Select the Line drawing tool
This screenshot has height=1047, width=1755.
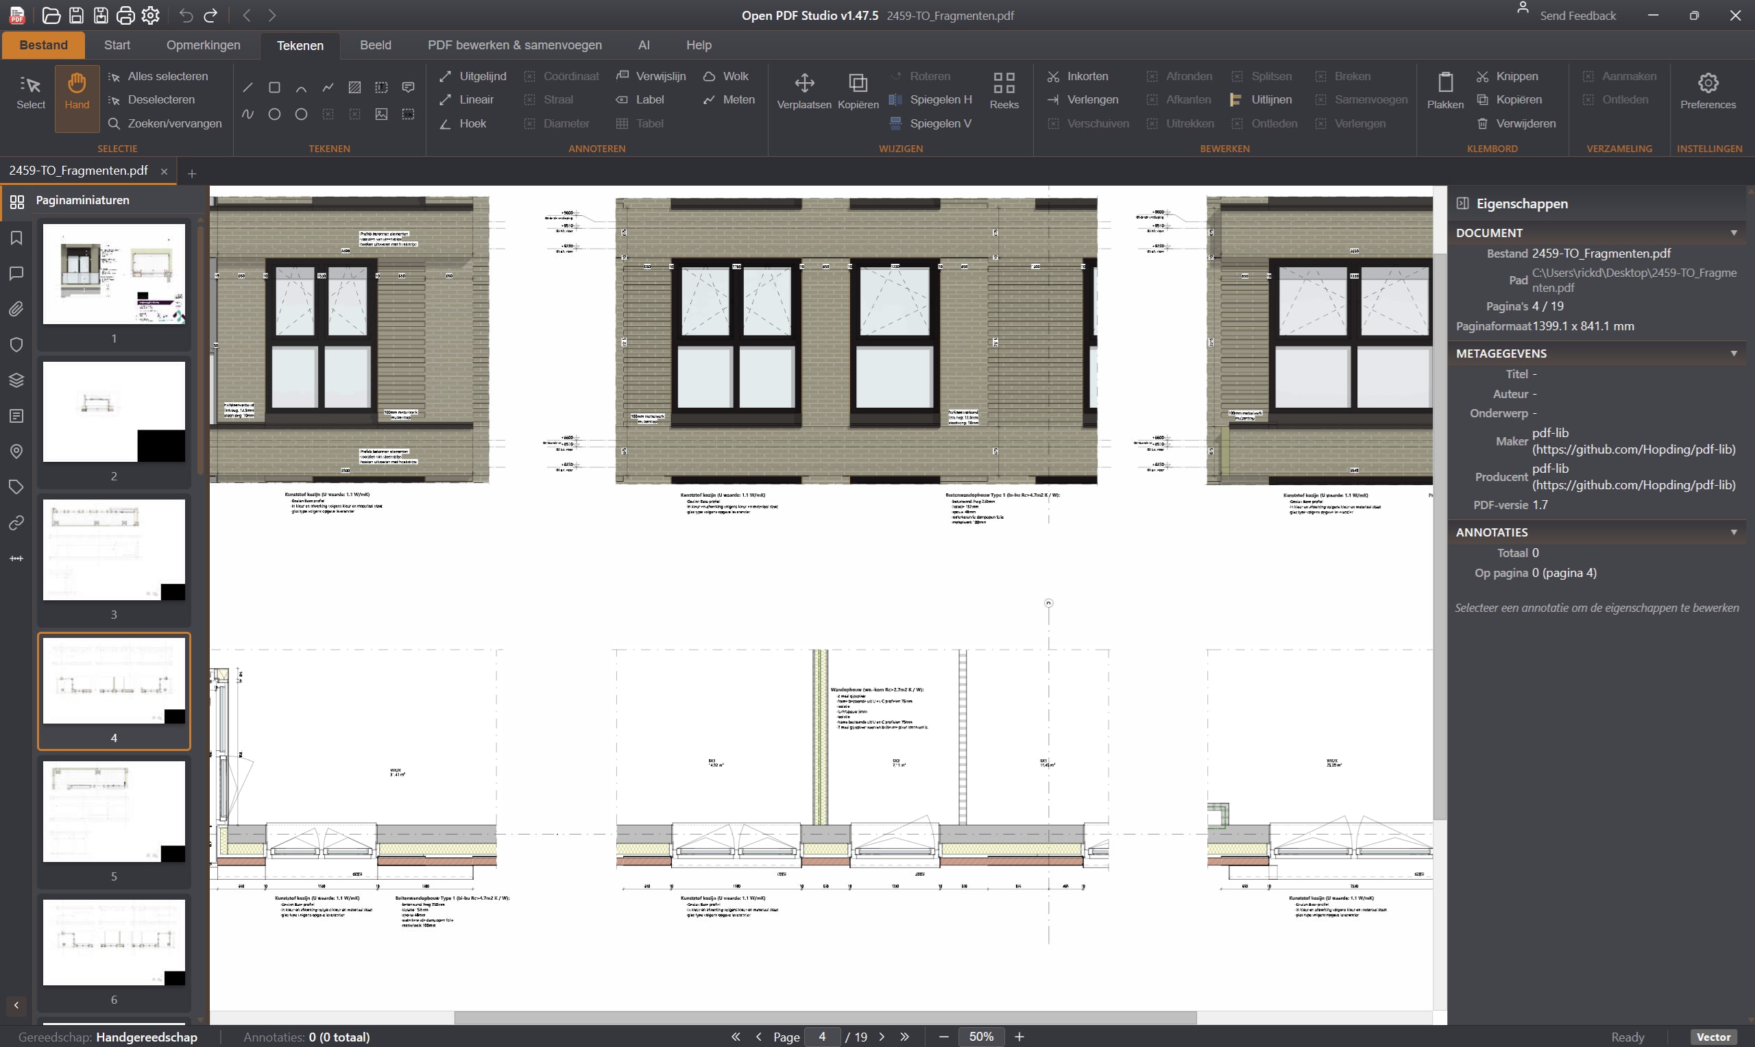247,88
